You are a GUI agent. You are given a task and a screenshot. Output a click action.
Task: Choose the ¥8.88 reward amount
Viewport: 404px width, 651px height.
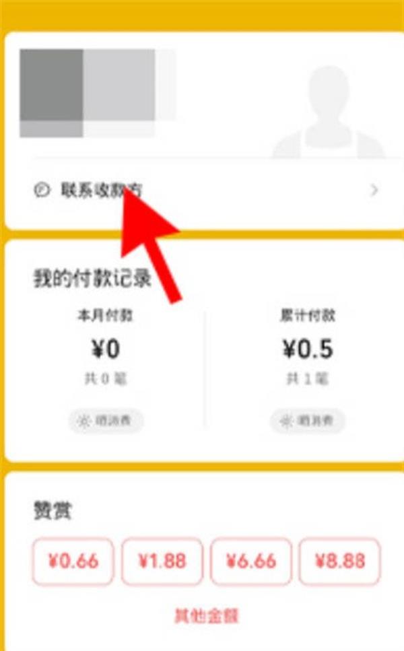pyautogui.click(x=339, y=561)
